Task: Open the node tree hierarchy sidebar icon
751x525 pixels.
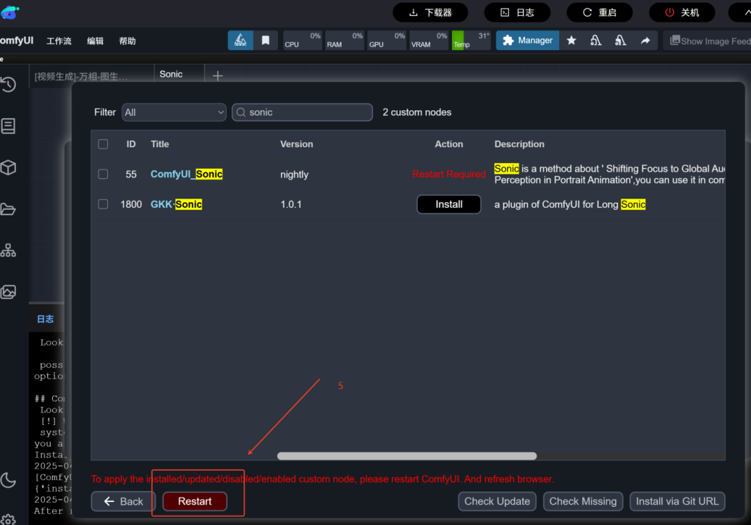Action: 8,251
